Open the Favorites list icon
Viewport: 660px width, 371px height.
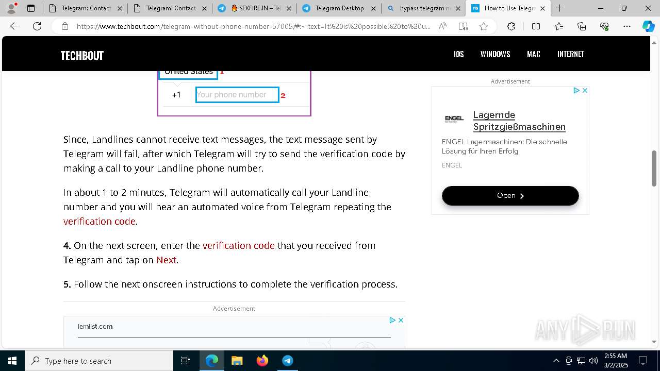coord(559,26)
